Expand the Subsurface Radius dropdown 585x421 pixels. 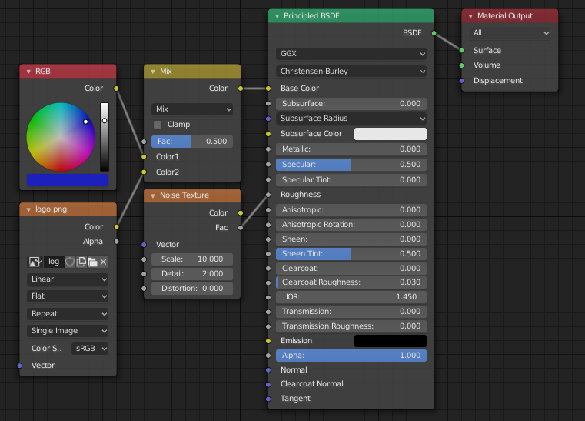coord(351,119)
